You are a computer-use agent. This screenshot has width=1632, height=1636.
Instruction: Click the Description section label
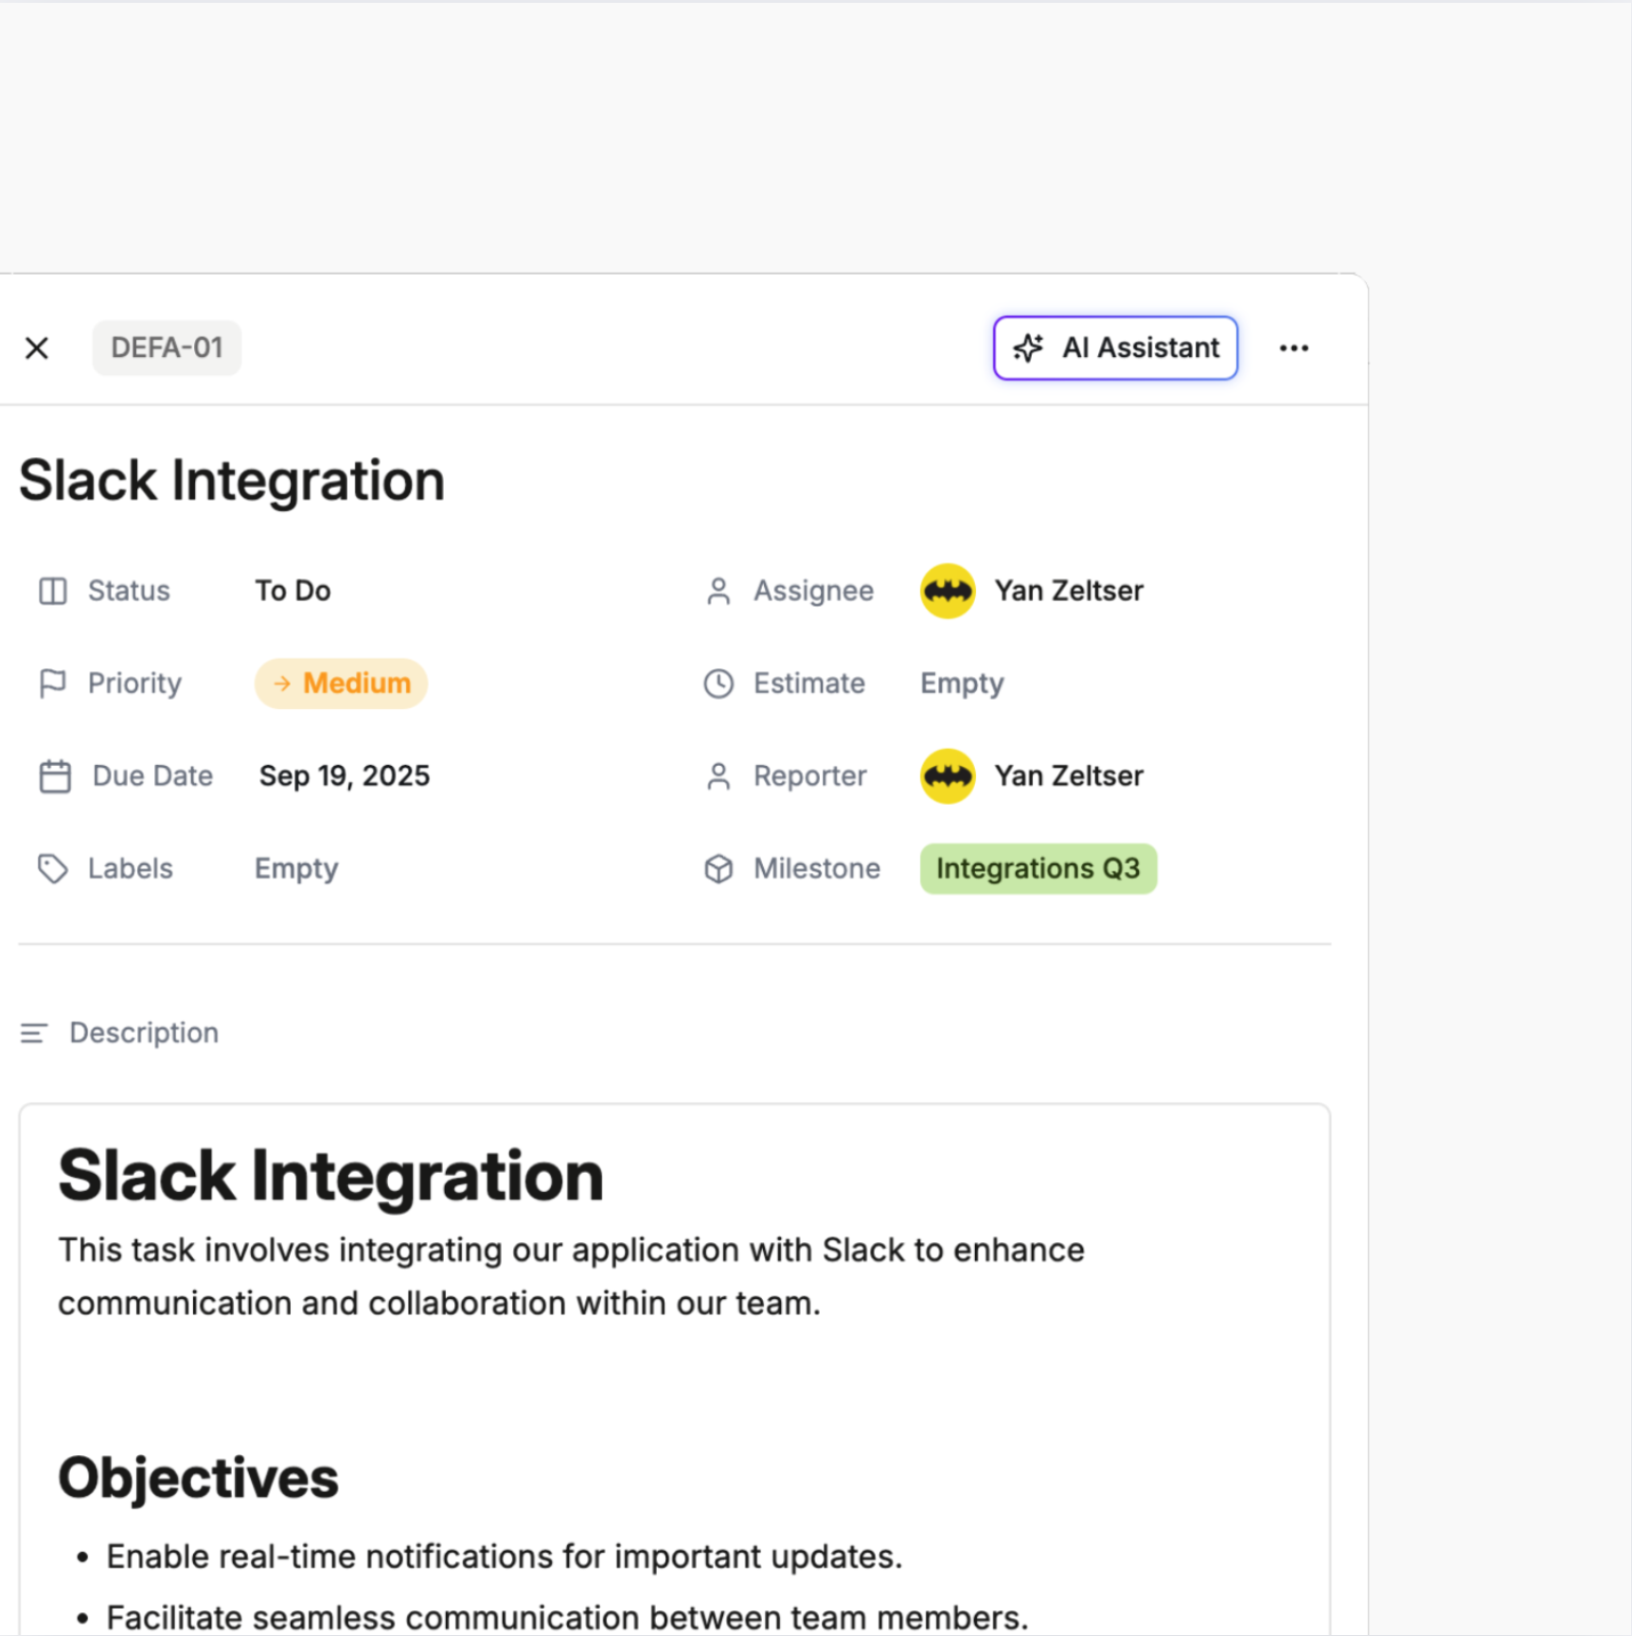click(144, 1033)
